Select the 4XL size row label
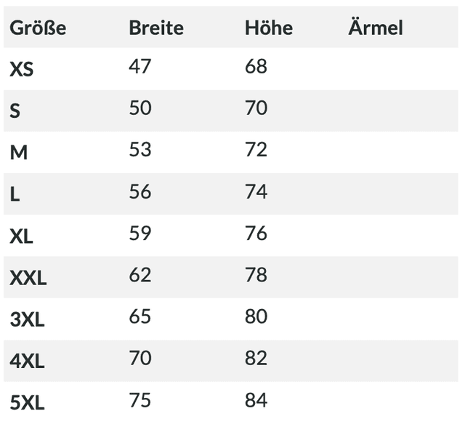The height and width of the screenshot is (427, 465). tap(28, 360)
